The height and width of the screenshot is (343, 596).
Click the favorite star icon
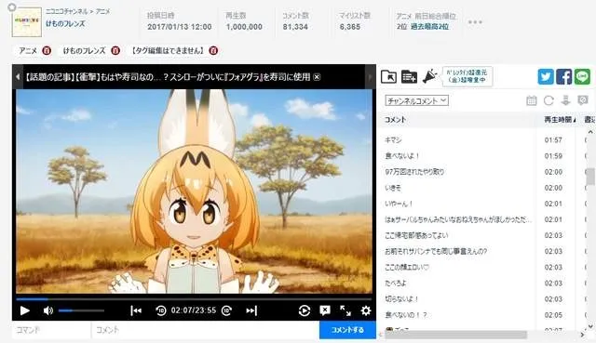point(12,7)
